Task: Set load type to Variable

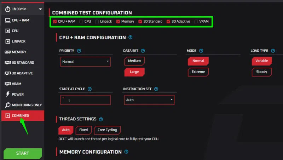Action: pos(262,61)
